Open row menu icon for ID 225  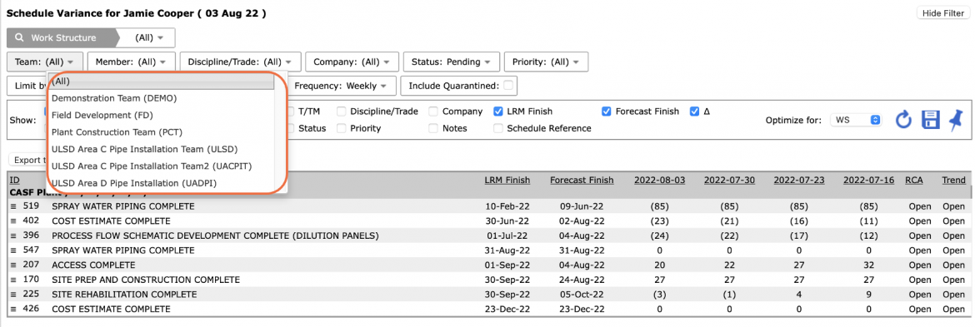(x=13, y=294)
